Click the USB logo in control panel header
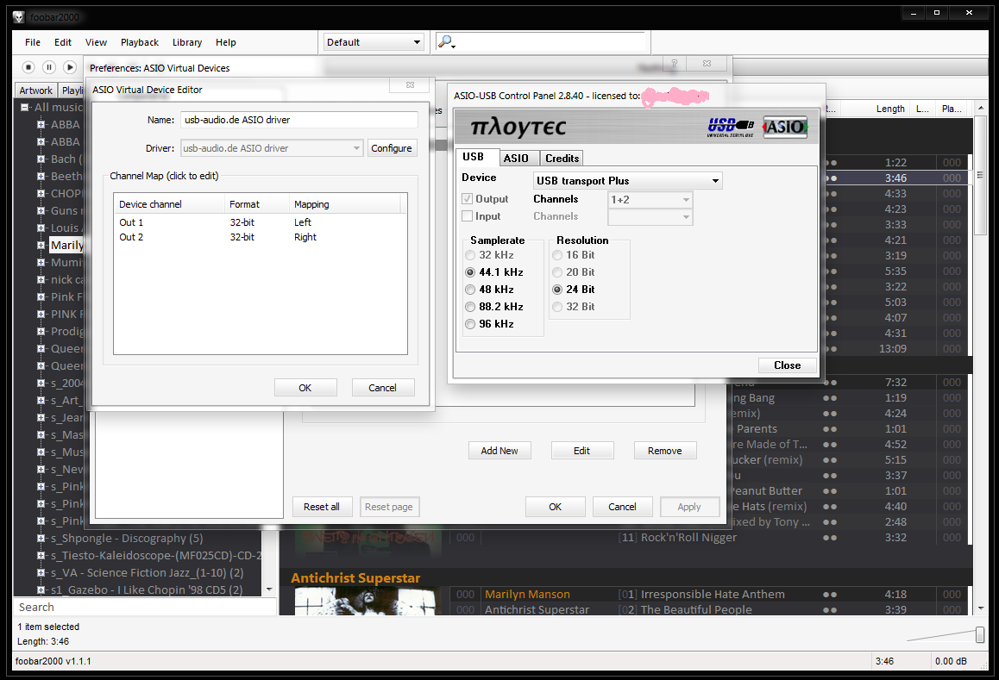The image size is (999, 680). pyautogui.click(x=731, y=127)
